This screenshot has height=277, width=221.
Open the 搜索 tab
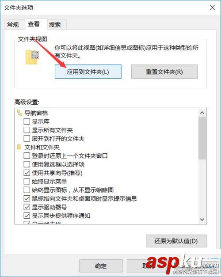pyautogui.click(x=55, y=25)
